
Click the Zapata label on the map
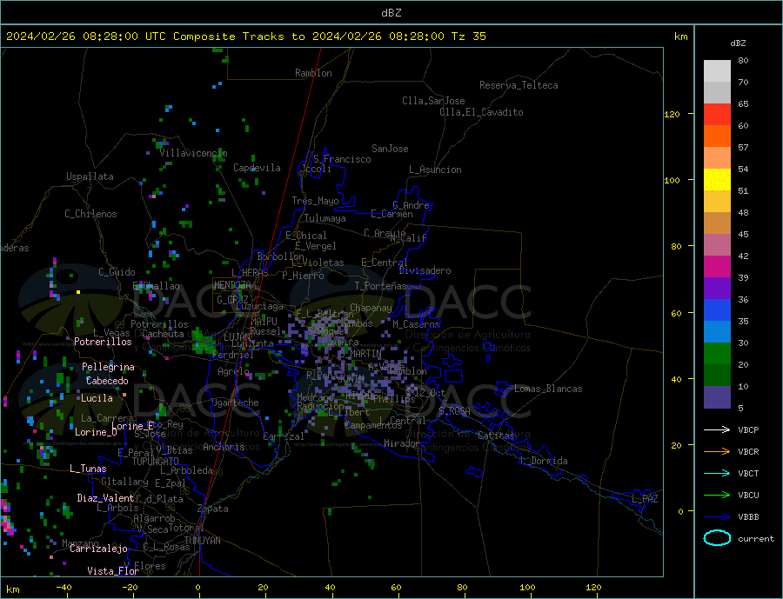tap(213, 509)
